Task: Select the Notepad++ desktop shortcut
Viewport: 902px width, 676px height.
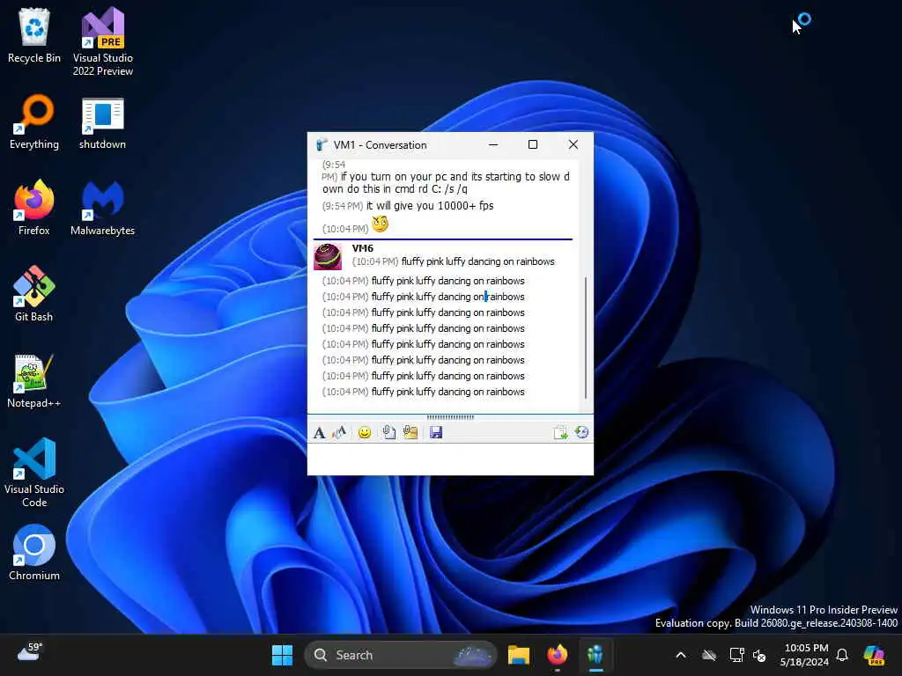Action: coord(34,380)
